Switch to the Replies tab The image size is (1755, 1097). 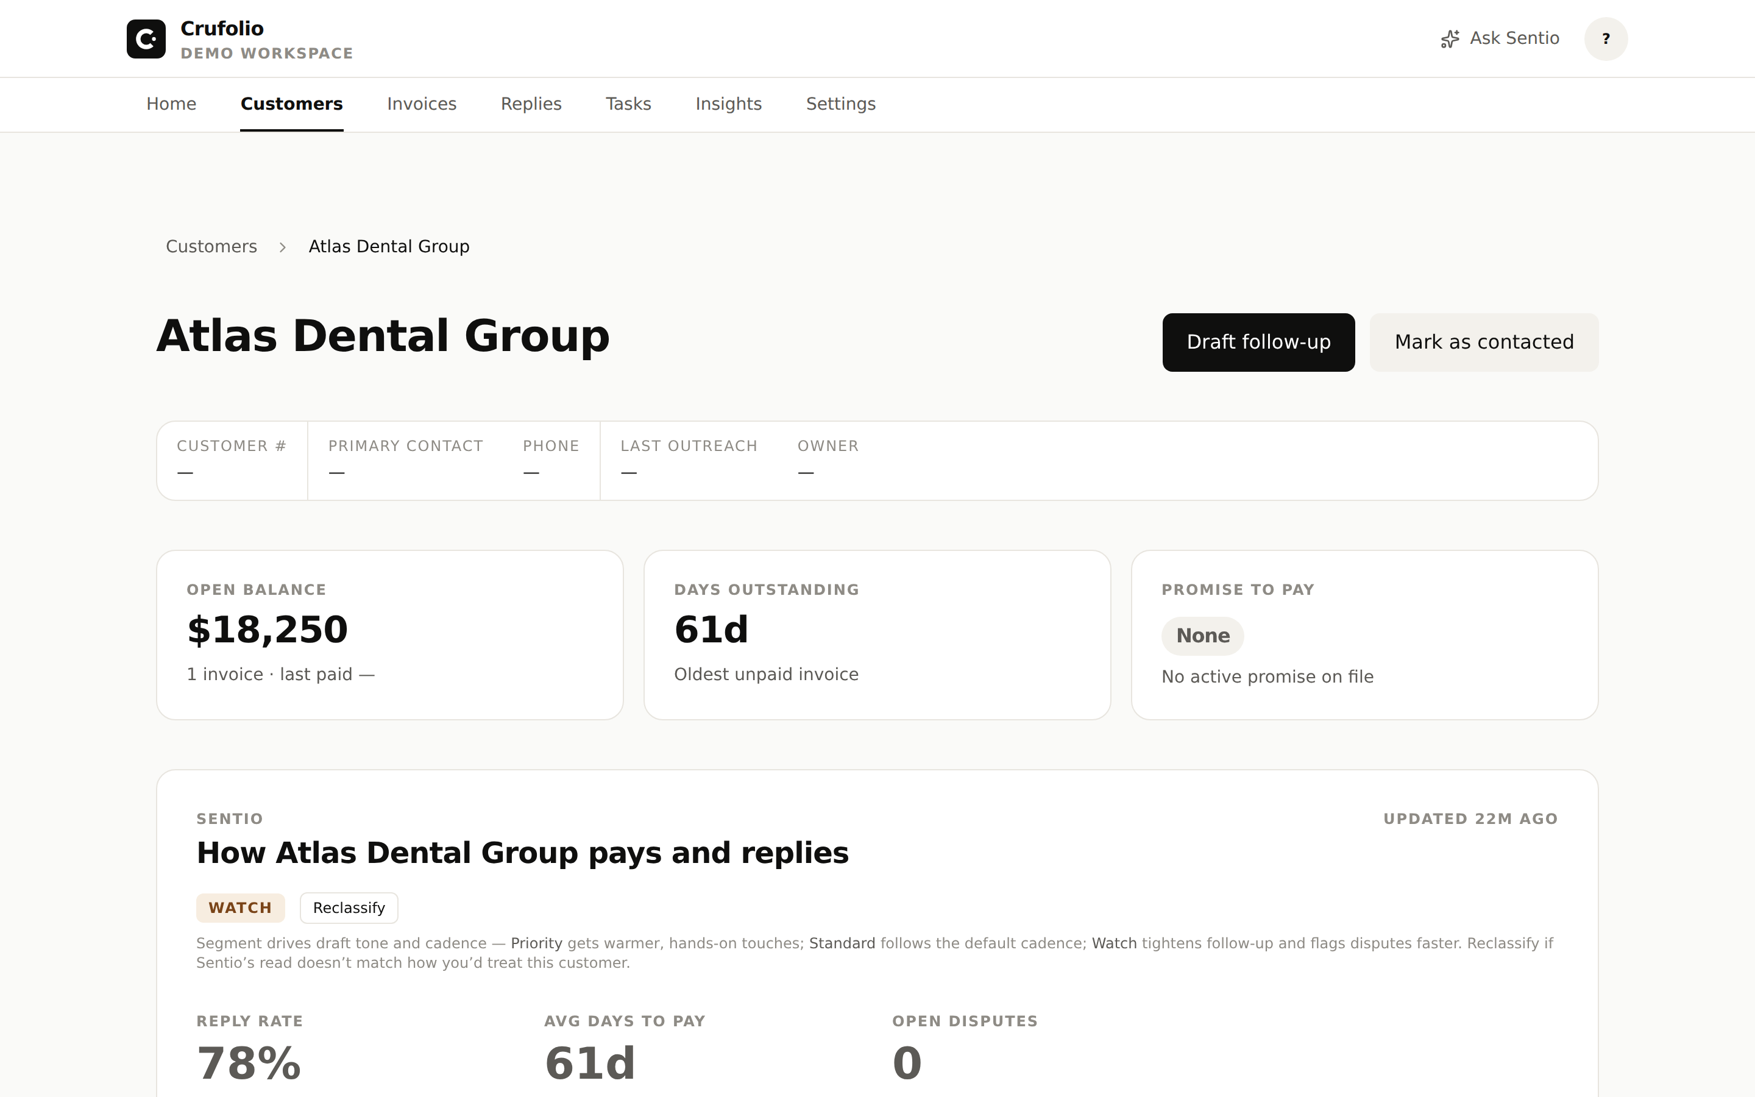pyautogui.click(x=531, y=104)
